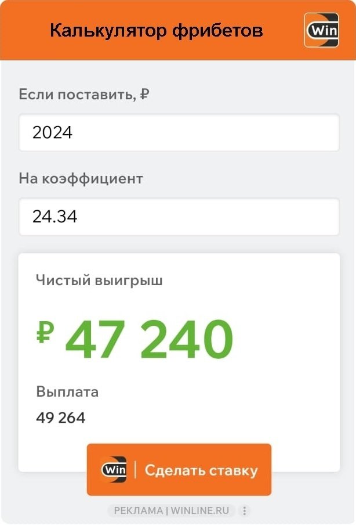Image resolution: width=356 pixels, height=525 pixels.
Task: Click the "Калькулятор фрибетов" header title
Action: [156, 30]
